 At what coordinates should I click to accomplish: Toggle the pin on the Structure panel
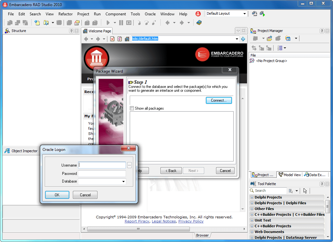pos(72,31)
